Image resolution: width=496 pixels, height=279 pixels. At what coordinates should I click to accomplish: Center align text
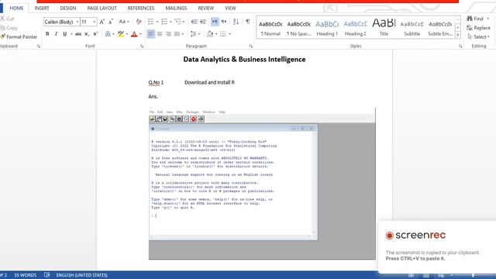coord(160,34)
